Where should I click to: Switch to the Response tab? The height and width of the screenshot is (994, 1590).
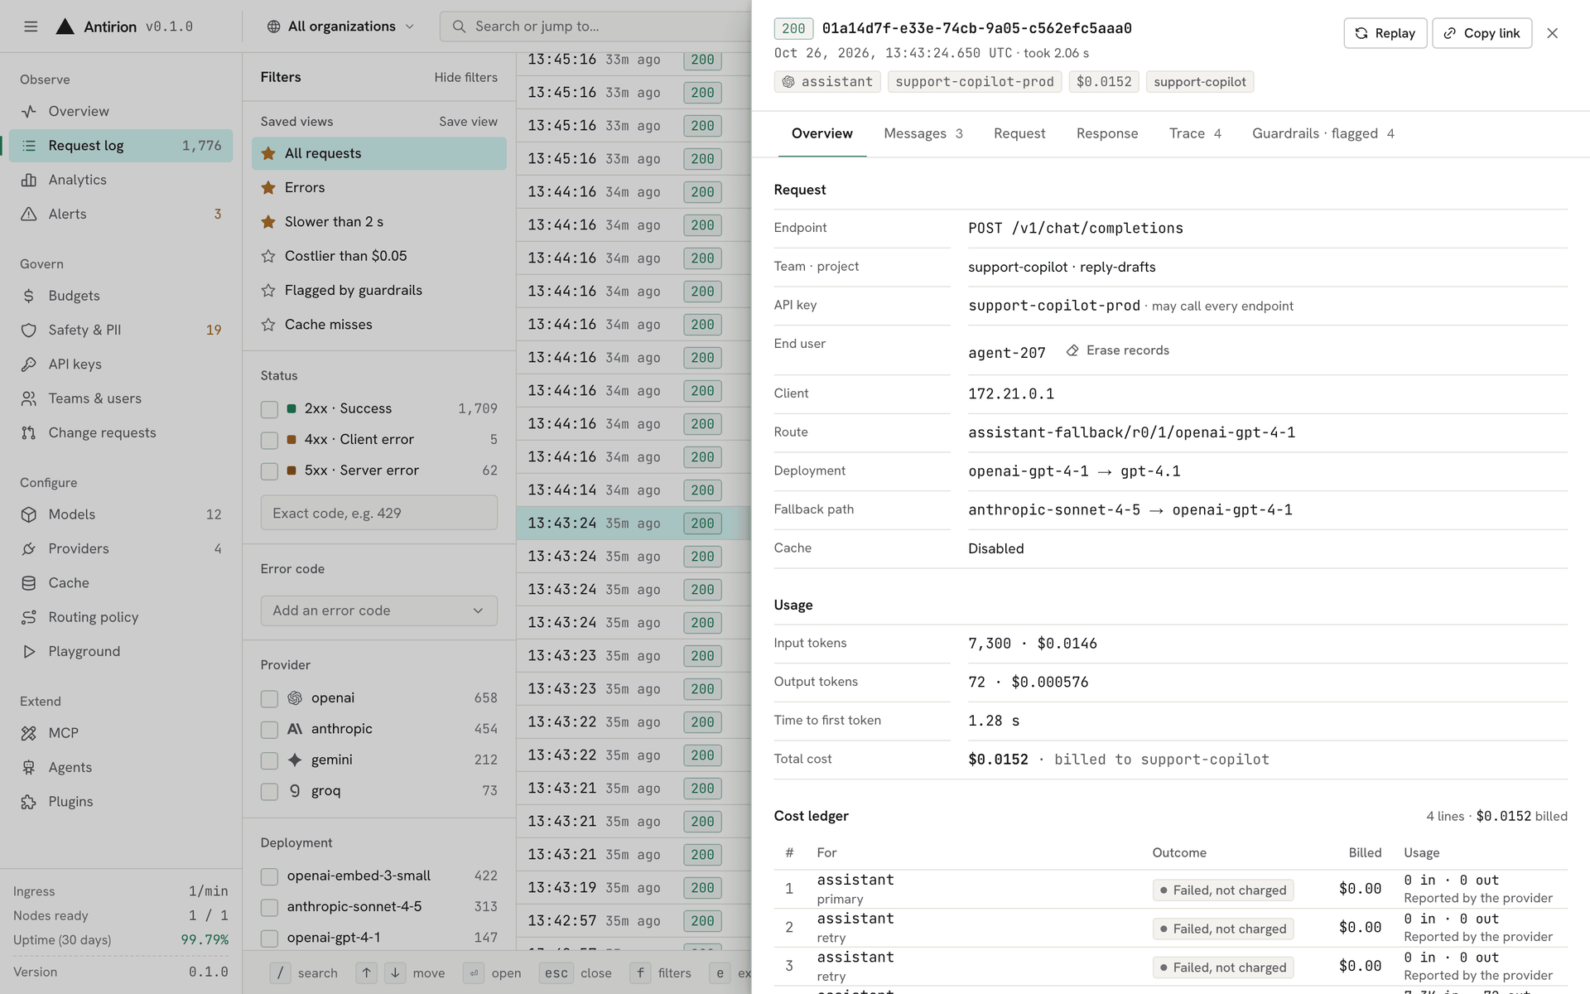pyautogui.click(x=1107, y=133)
